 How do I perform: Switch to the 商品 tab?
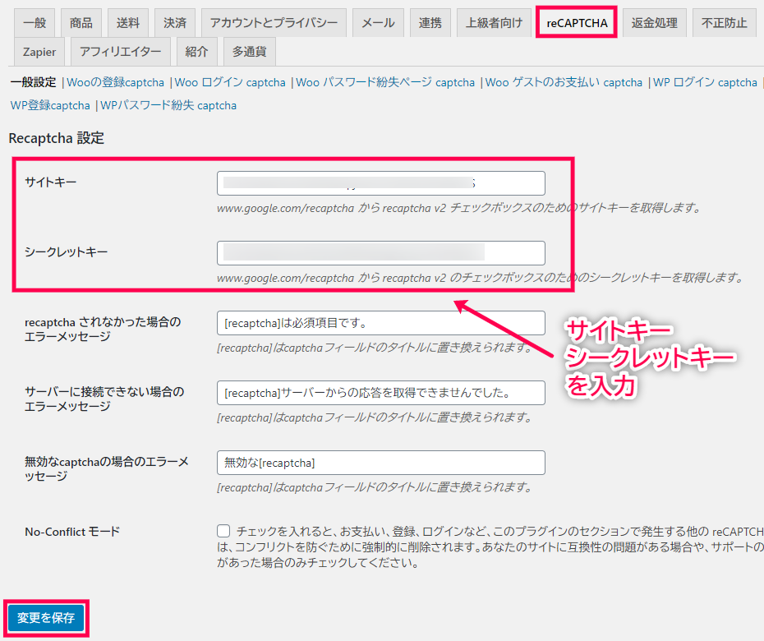coord(81,23)
